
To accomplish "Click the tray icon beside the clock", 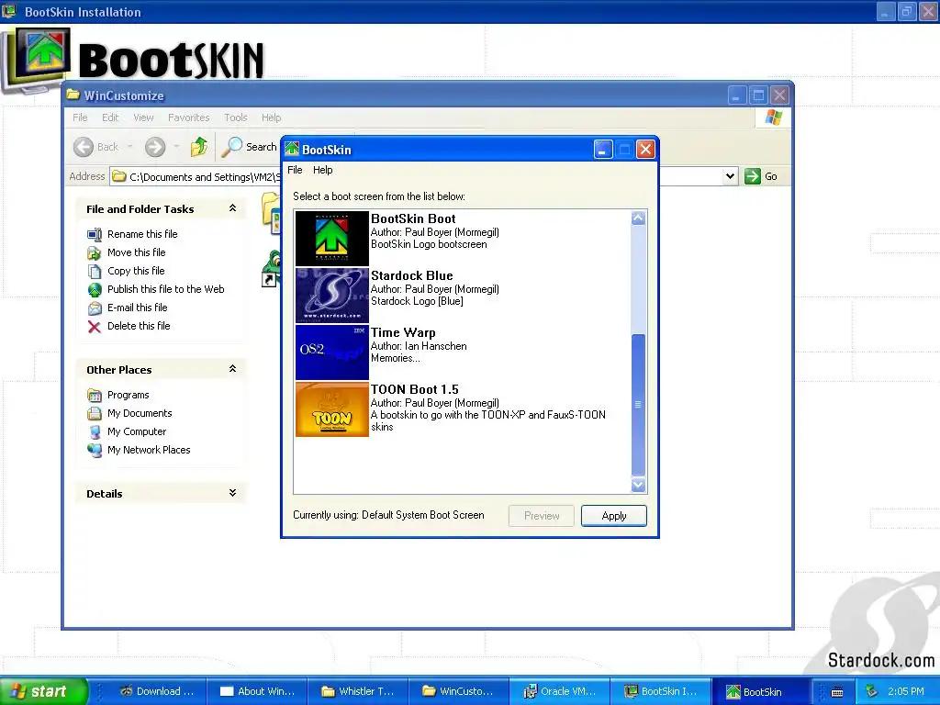I will [872, 691].
